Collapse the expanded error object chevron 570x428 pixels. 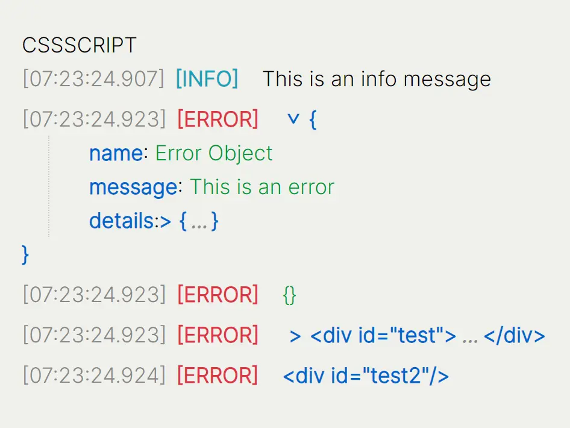293,119
